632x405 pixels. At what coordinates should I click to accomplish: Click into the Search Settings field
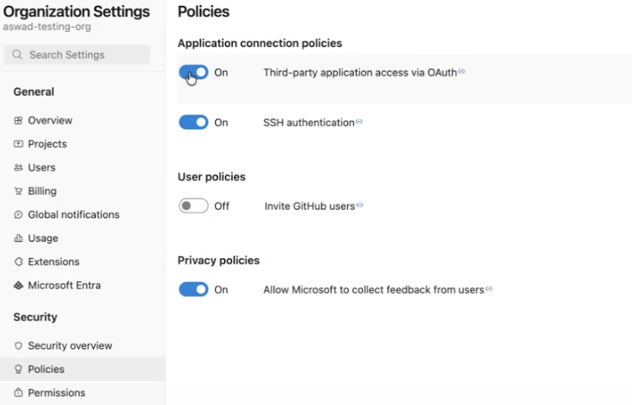tap(76, 55)
